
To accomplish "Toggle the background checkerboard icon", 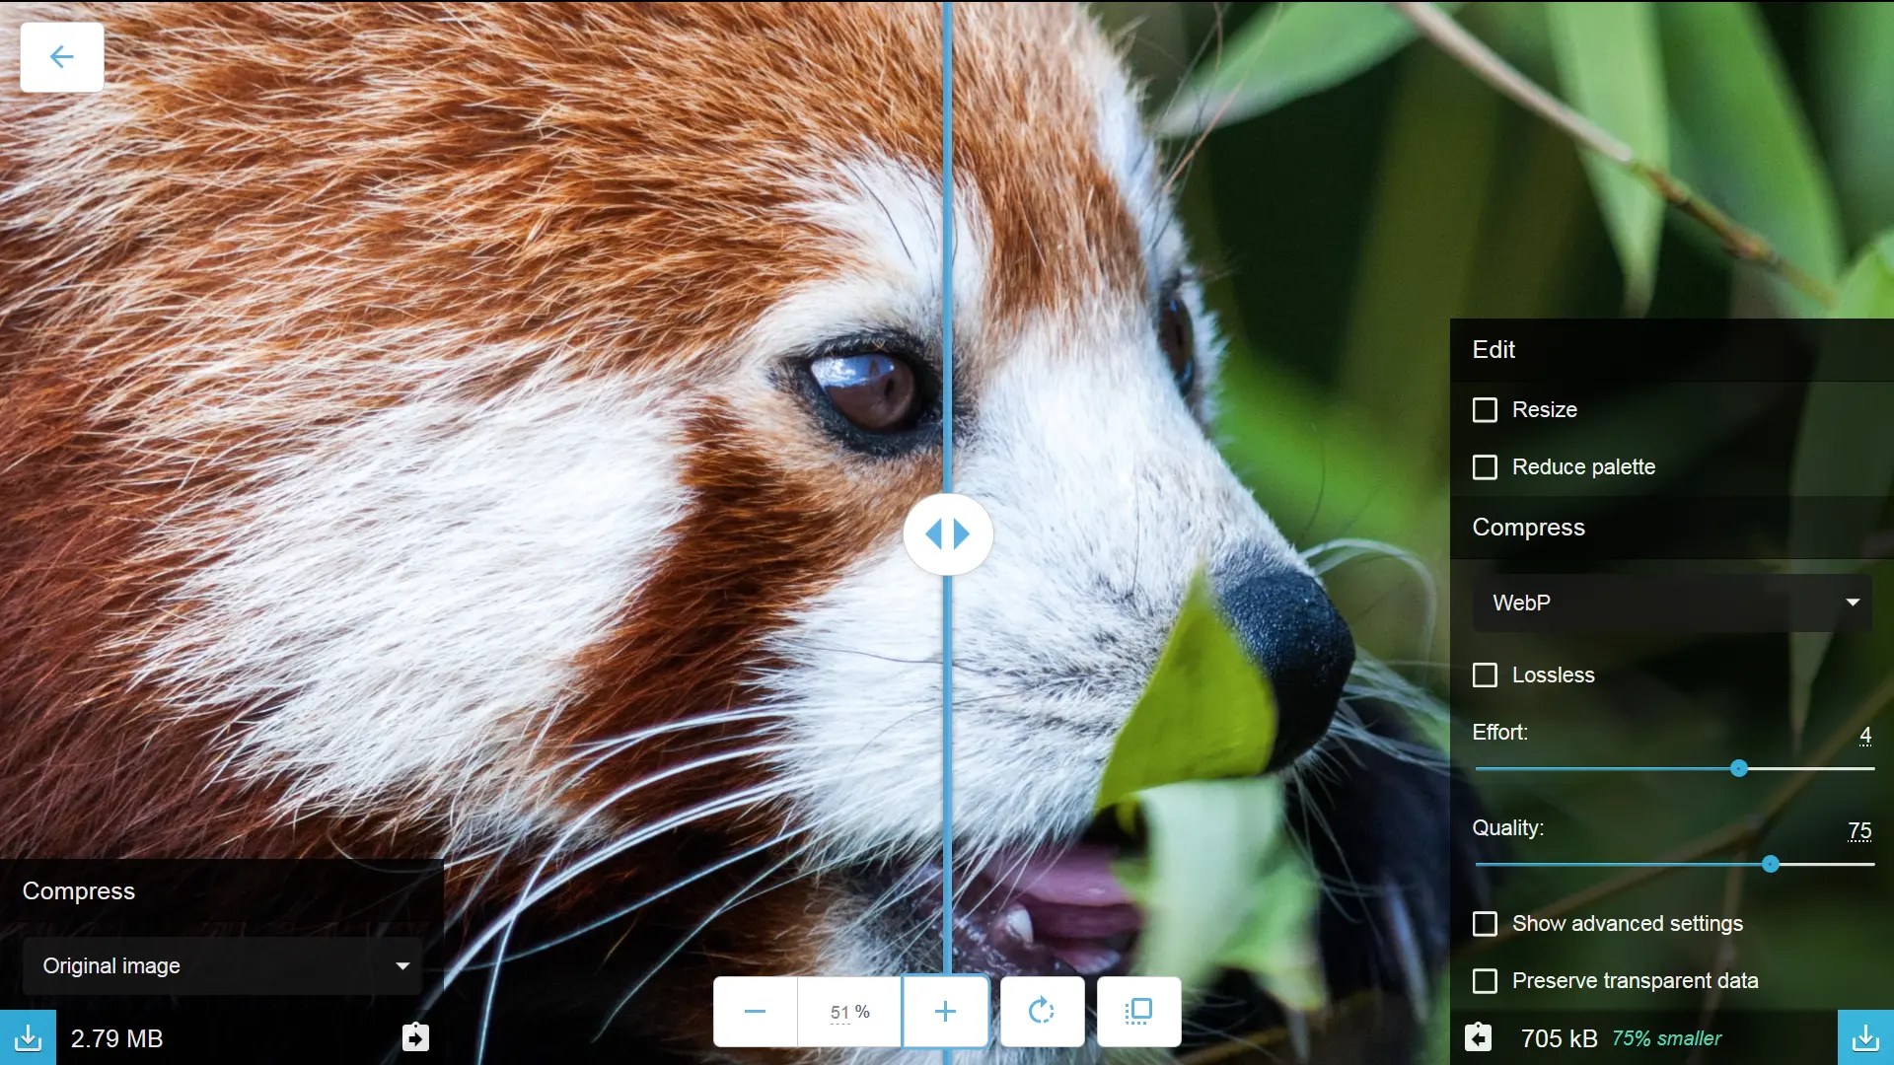I will click(x=1138, y=1011).
